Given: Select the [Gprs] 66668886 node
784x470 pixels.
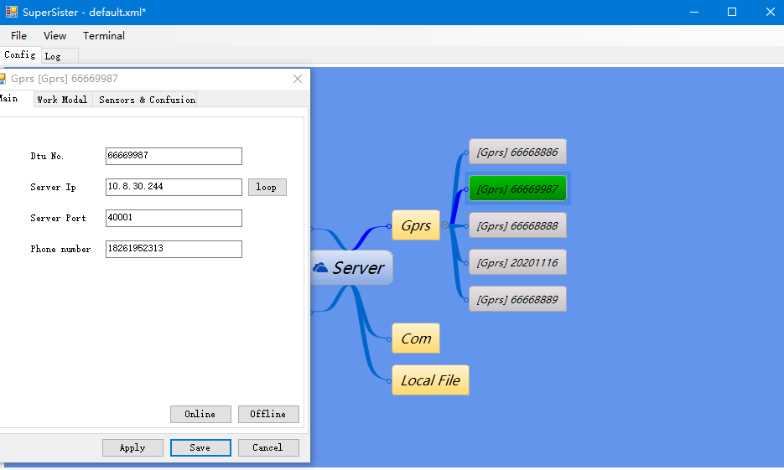Looking at the screenshot, I should 517,152.
